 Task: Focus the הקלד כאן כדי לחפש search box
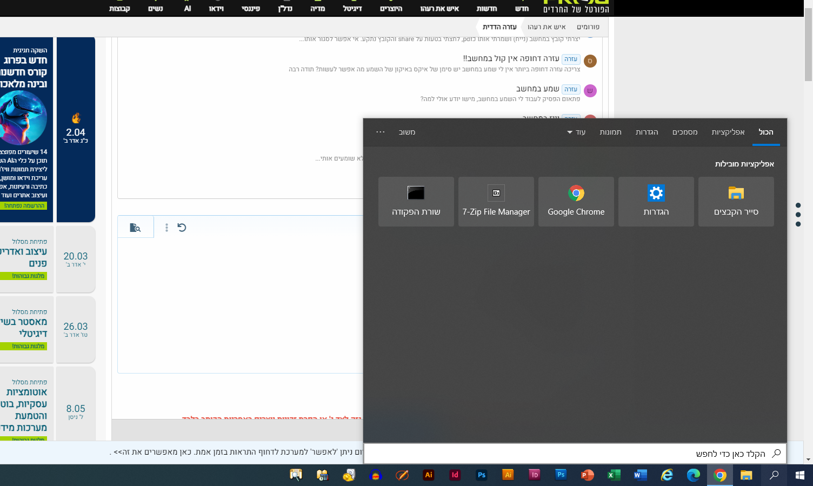(x=575, y=454)
